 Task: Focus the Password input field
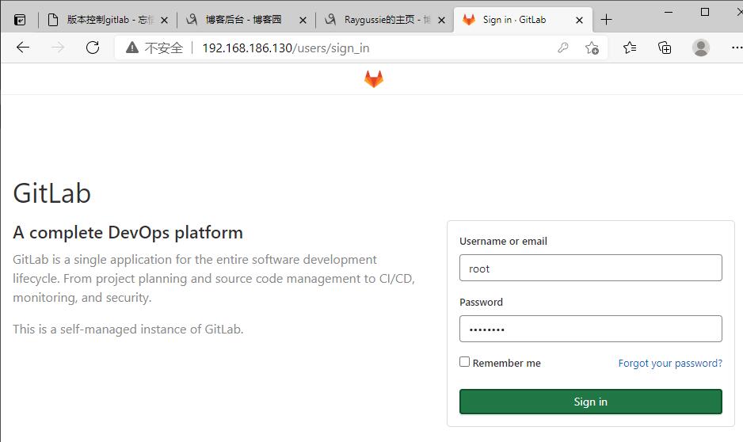[590, 328]
